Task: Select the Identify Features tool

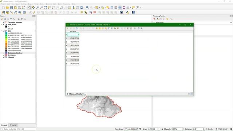Action: tap(87, 8)
